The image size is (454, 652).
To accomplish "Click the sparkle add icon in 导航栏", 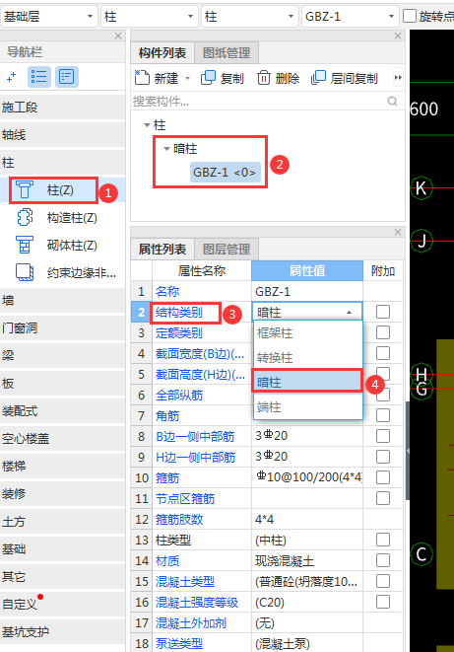I will (x=11, y=77).
